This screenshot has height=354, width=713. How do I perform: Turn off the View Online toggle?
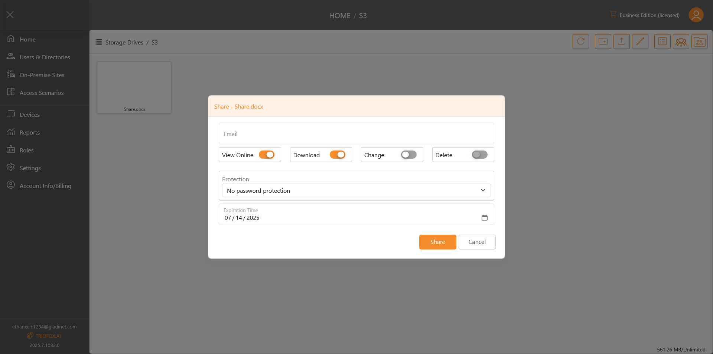point(267,155)
